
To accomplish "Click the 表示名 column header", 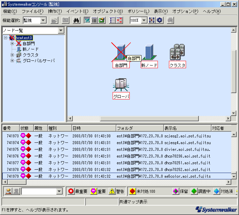I will (x=188, y=128).
